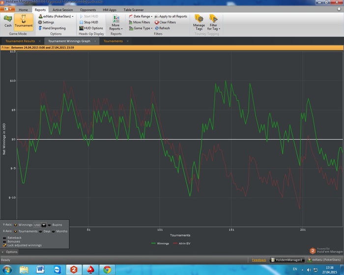This screenshot has width=344, height=275.
Task: Click Clear Filters
Action: pyautogui.click(x=165, y=22)
